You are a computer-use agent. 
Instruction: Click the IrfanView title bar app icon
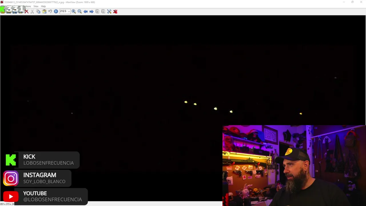click(2, 2)
